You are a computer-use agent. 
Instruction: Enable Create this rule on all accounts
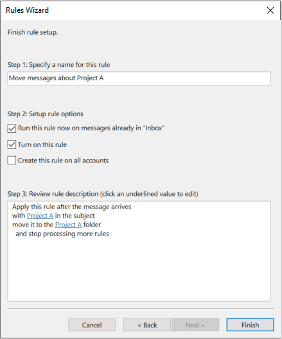pos(12,161)
